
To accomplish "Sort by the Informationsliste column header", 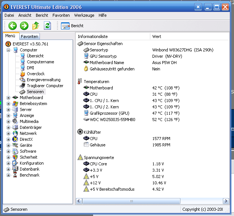I will pyautogui.click(x=113, y=36).
